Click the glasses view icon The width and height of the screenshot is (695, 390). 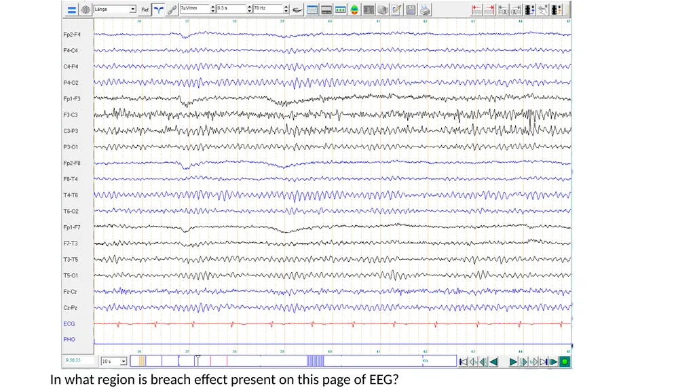[x=297, y=9]
